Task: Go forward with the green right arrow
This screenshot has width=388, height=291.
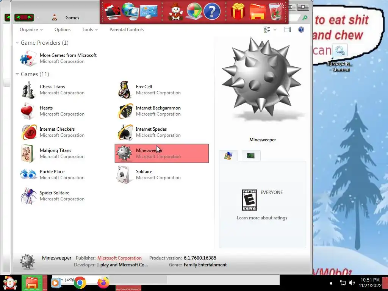Action: 29,17
